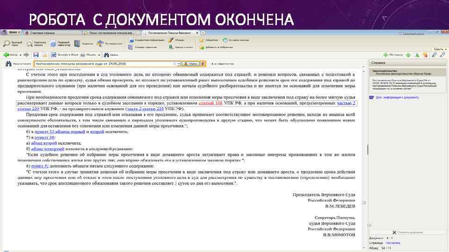Decrease font size with A minus icon
The image size is (449, 252).
pos(442,55)
